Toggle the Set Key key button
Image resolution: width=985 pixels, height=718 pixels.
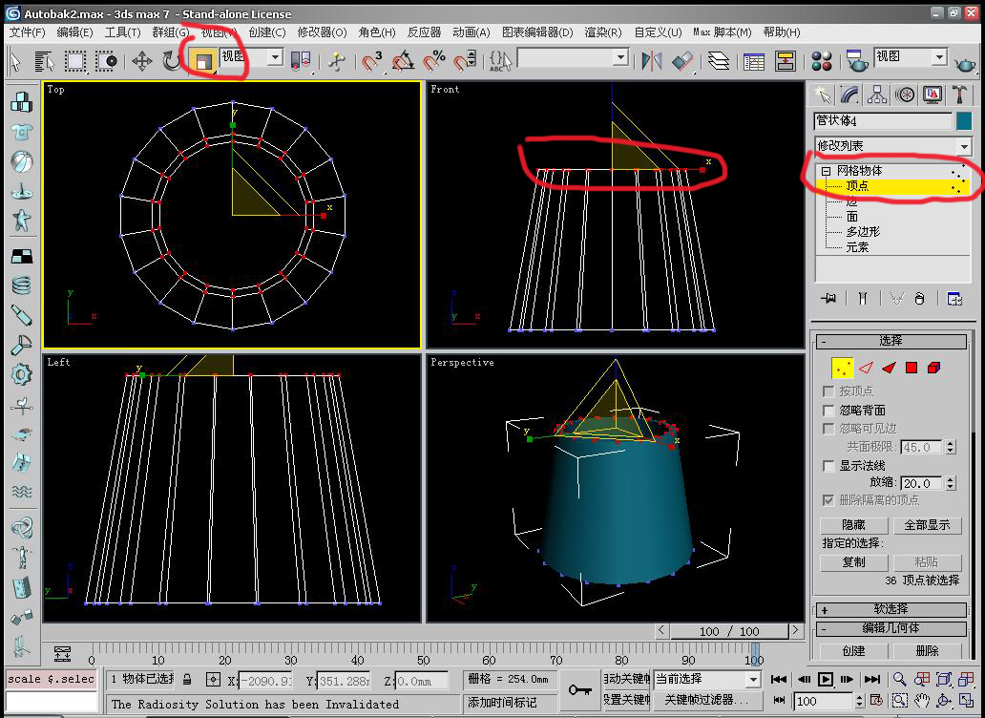tap(579, 689)
